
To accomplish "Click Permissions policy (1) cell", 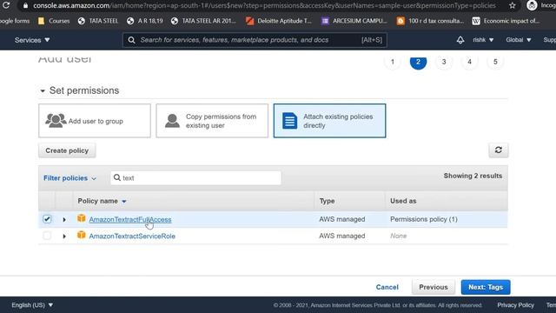I will coord(424,219).
